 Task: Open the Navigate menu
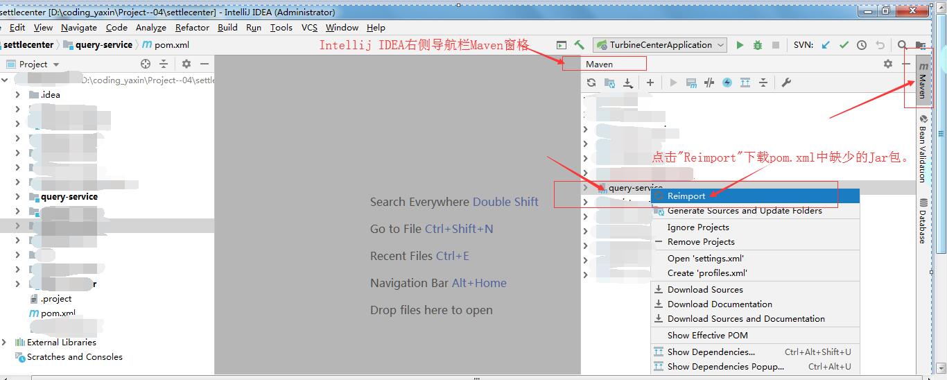click(79, 28)
